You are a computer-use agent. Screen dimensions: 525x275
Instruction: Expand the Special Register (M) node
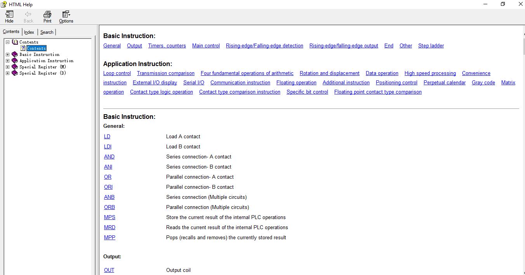coord(7,67)
